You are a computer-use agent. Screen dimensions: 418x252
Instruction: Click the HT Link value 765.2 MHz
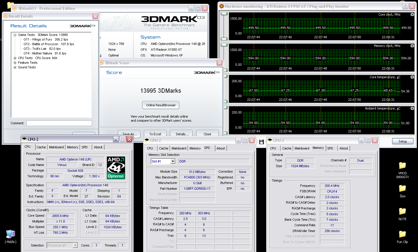pos(60,233)
